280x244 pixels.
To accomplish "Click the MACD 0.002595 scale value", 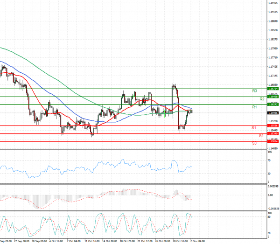I will [x=273, y=186].
